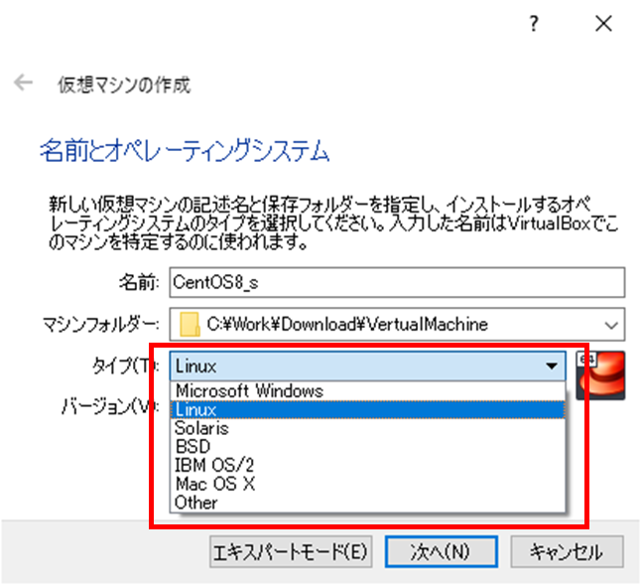Select Microsoft Windows from type list
This screenshot has width=641, height=585.
[x=367, y=391]
